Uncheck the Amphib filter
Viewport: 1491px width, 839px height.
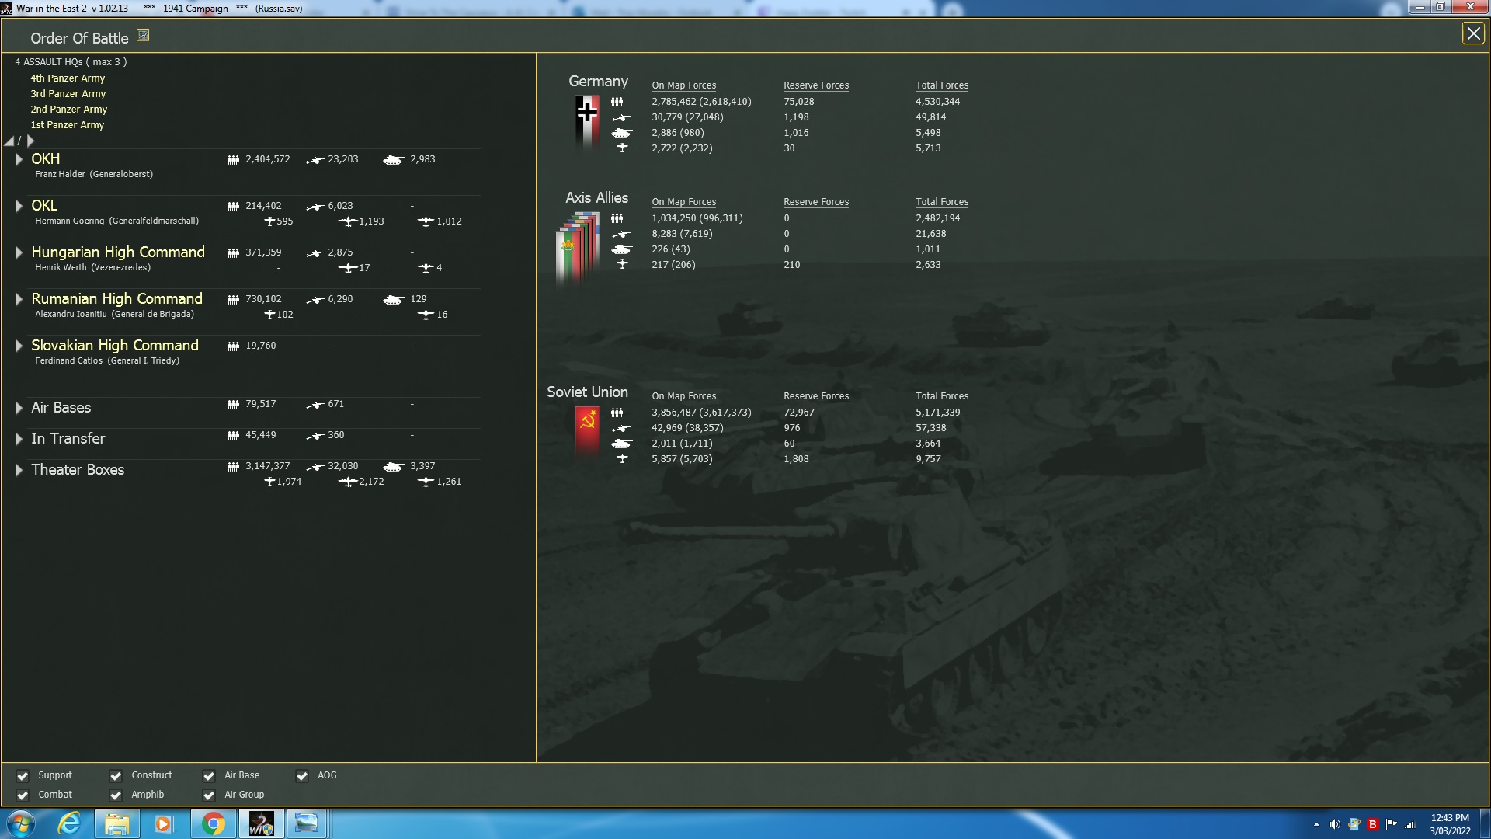tap(116, 795)
